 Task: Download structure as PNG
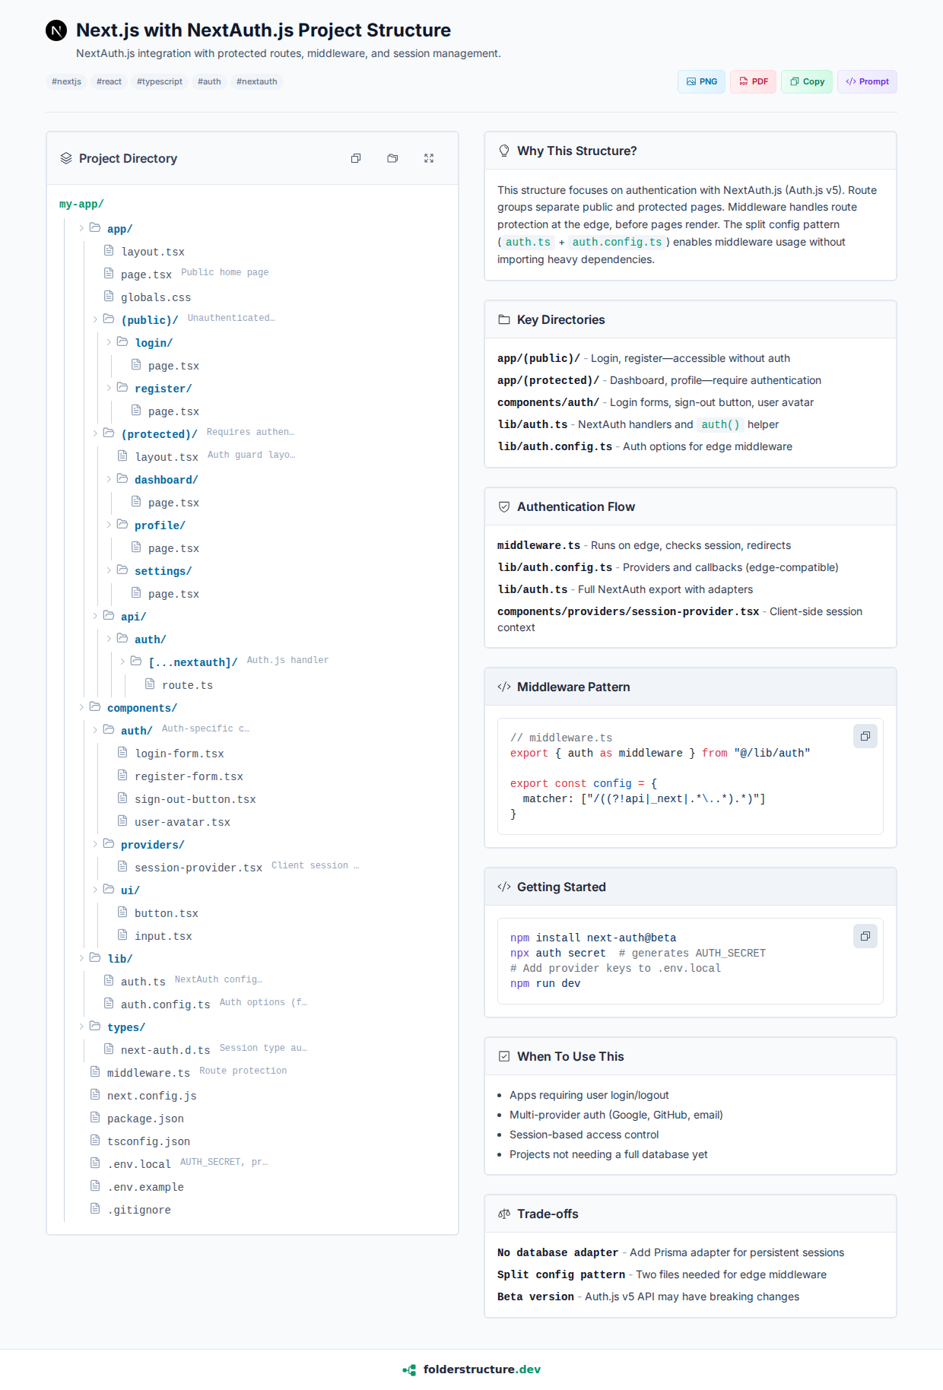(701, 81)
